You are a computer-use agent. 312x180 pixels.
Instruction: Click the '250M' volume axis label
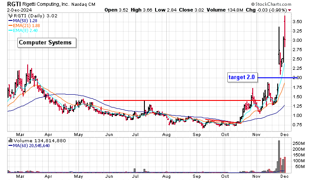(x=299, y=144)
